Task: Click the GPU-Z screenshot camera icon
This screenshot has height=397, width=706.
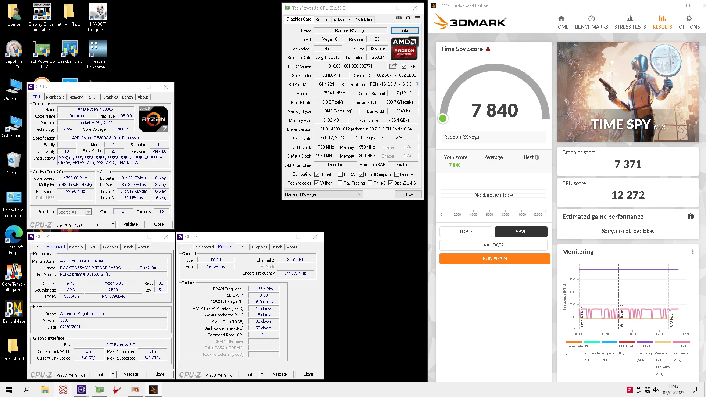Action: point(399,18)
